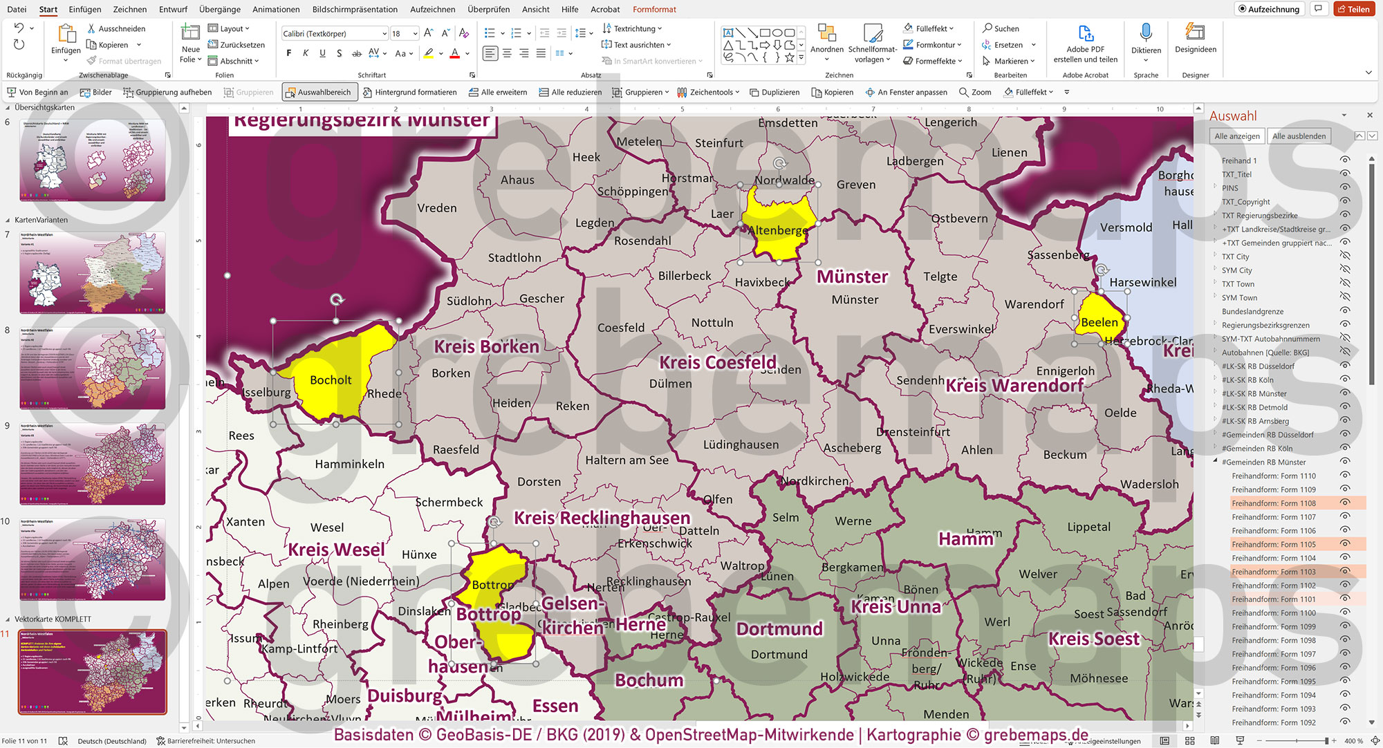Open the Animationen menu tab
This screenshot has height=748, width=1383.
pos(275,9)
